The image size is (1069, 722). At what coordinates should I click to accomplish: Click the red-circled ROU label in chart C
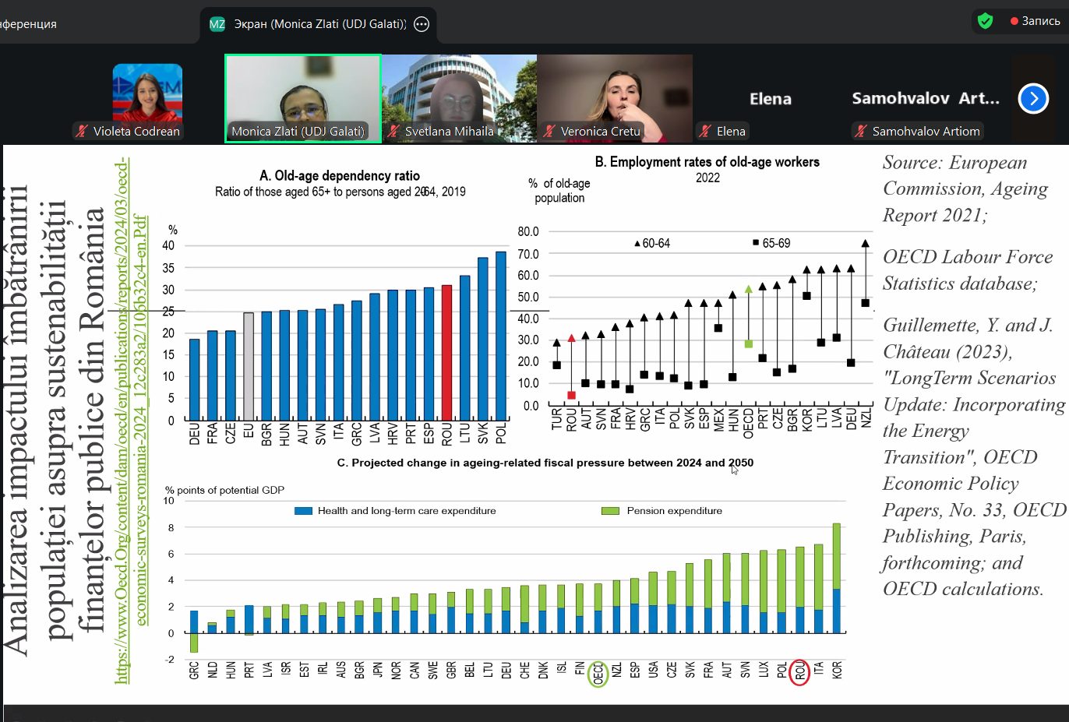coord(799,671)
